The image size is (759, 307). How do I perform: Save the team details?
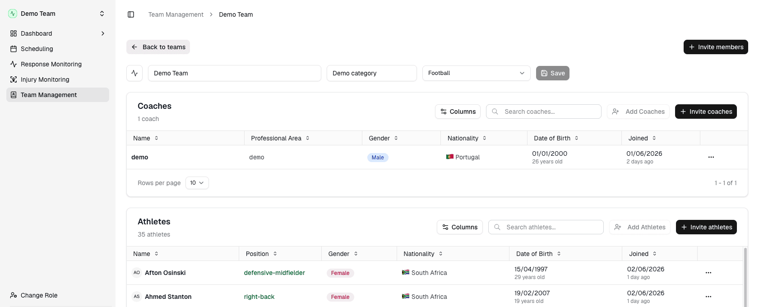[x=553, y=73]
